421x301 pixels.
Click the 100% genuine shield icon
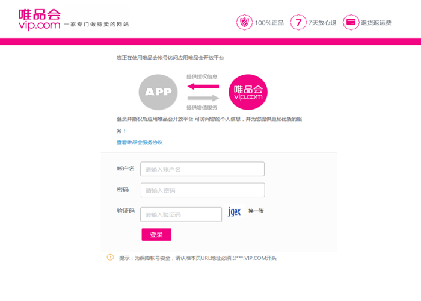pyautogui.click(x=244, y=23)
